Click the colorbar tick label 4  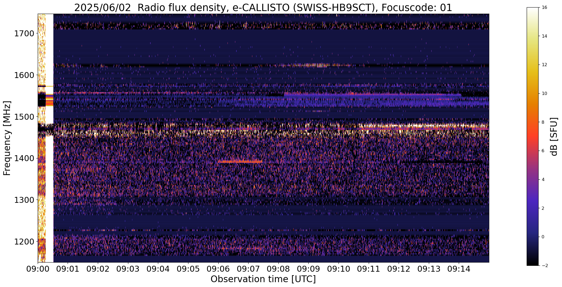point(543,179)
